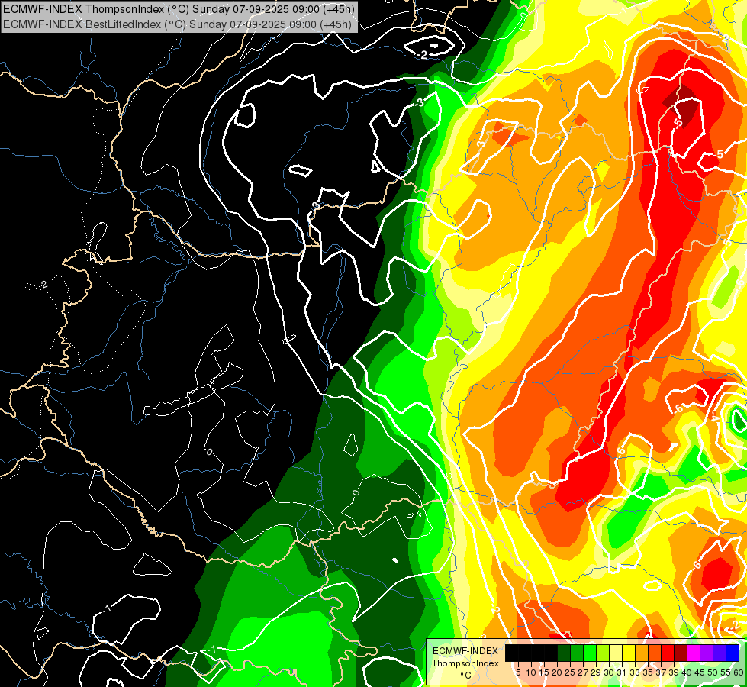
Task: Click the red 37–39 legend swatch
Action: [x=668, y=653]
